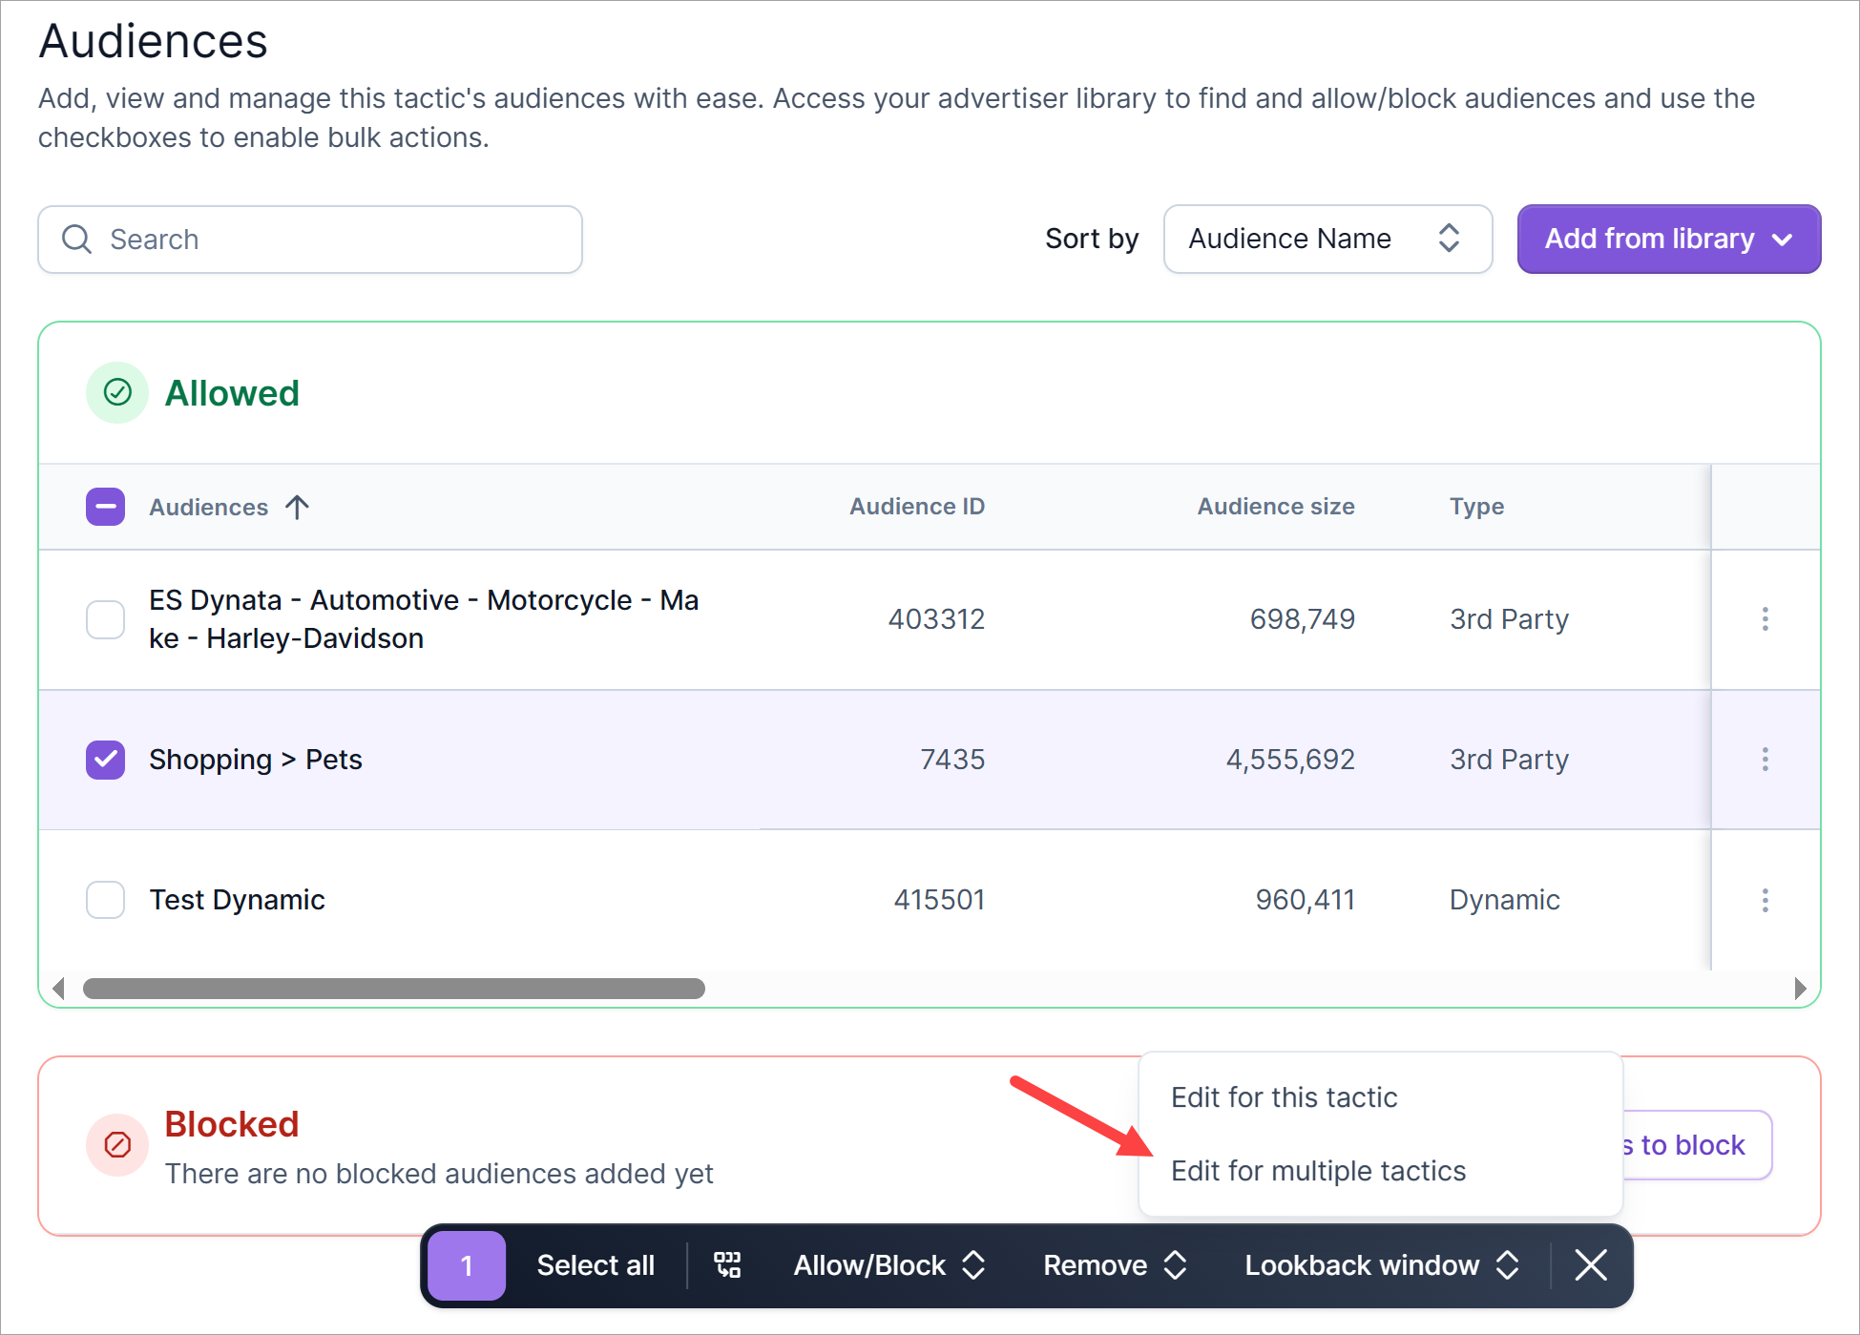Viewport: 1860px width, 1335px height.
Task: Choose Edit for multiple tactics
Action: point(1318,1171)
